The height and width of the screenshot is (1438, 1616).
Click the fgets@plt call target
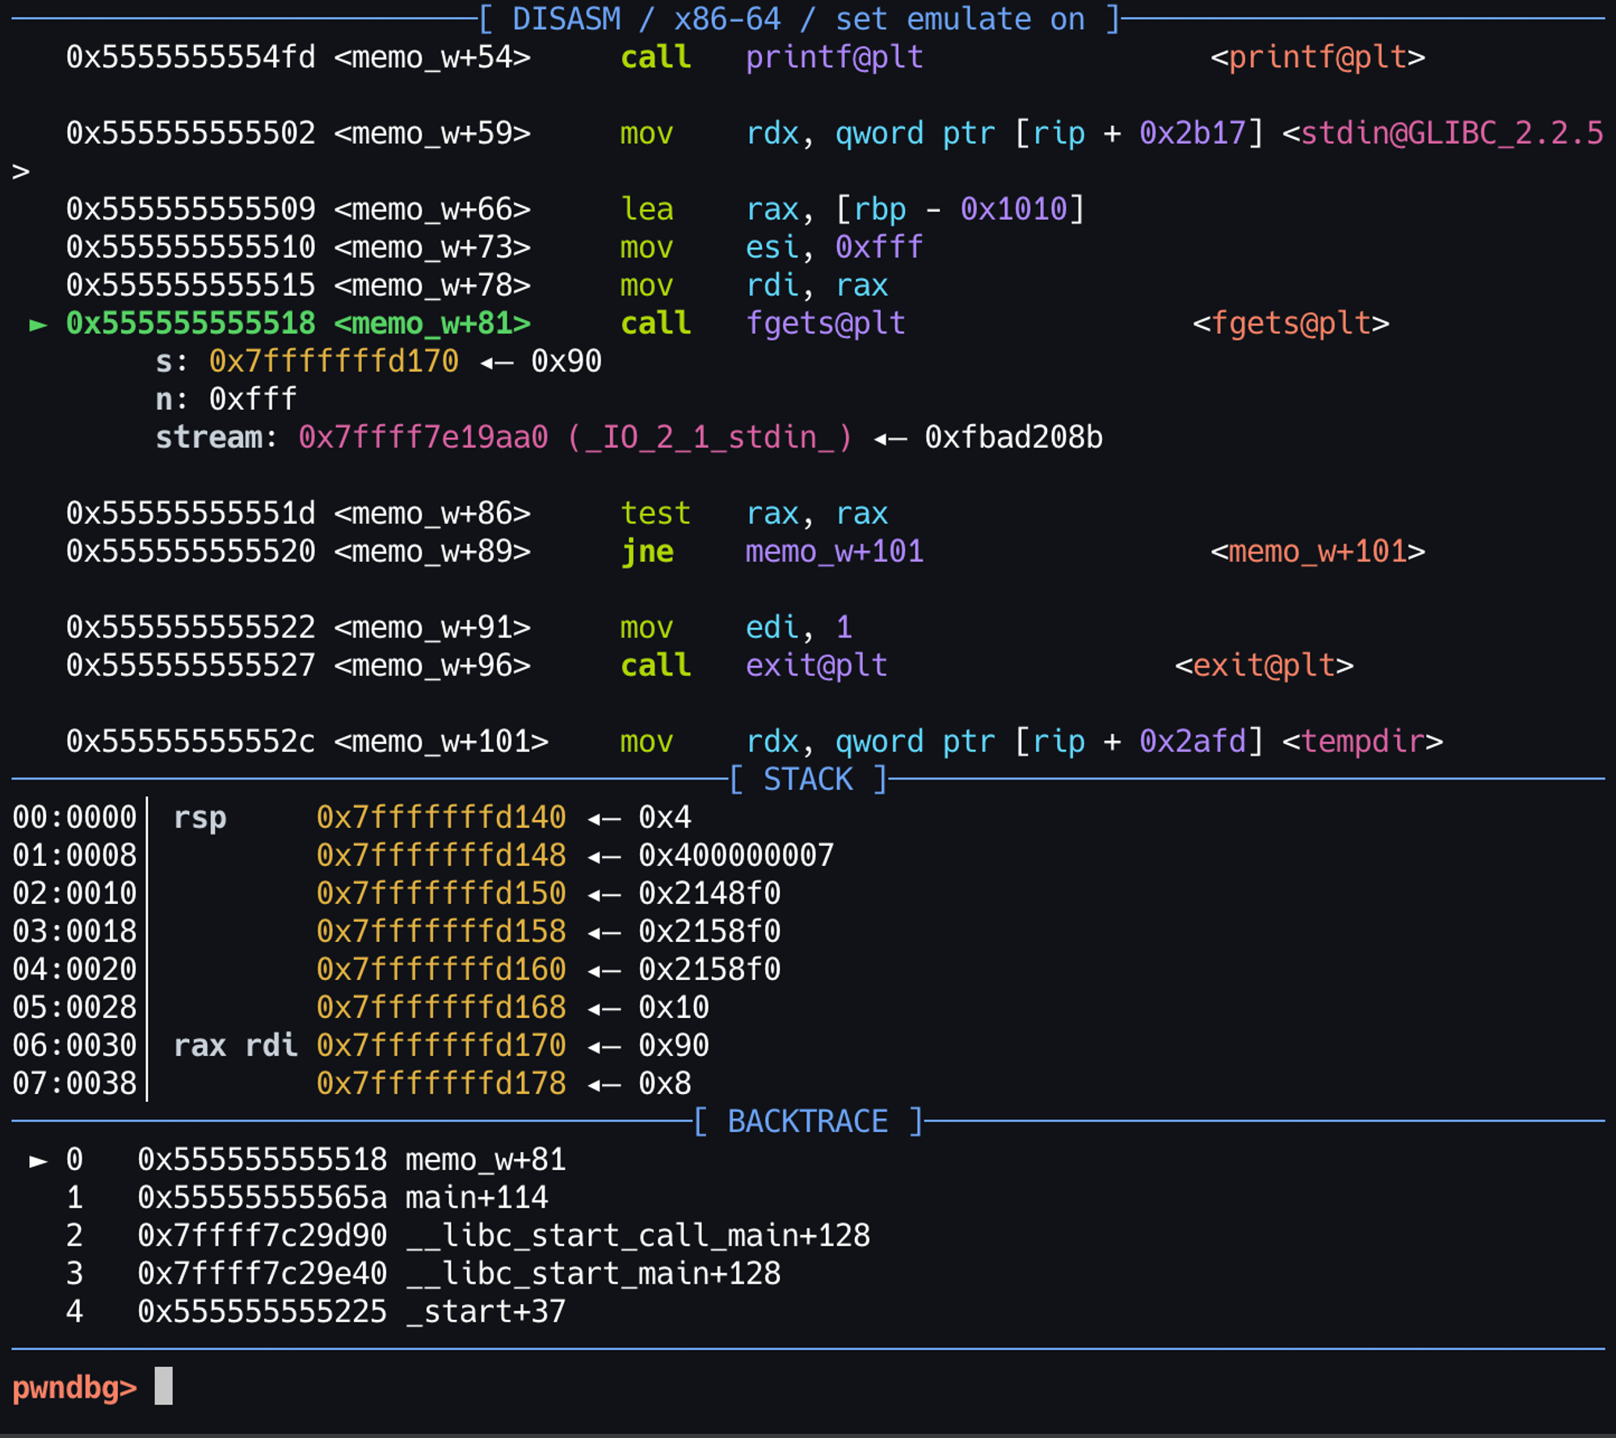(825, 324)
